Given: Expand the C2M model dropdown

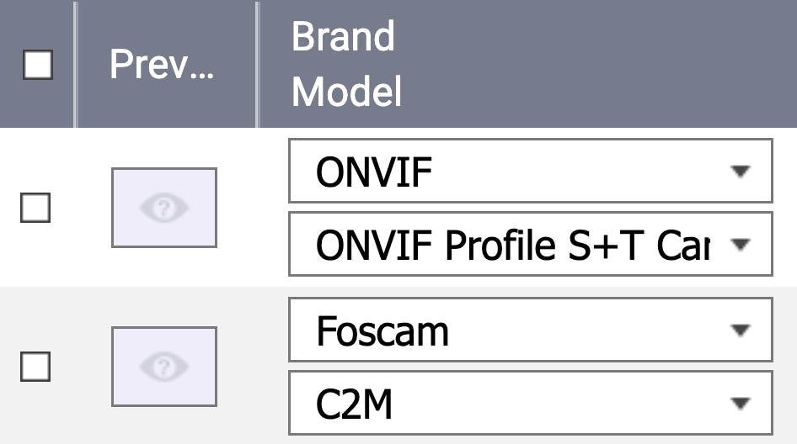Looking at the screenshot, I should [x=505, y=404].
